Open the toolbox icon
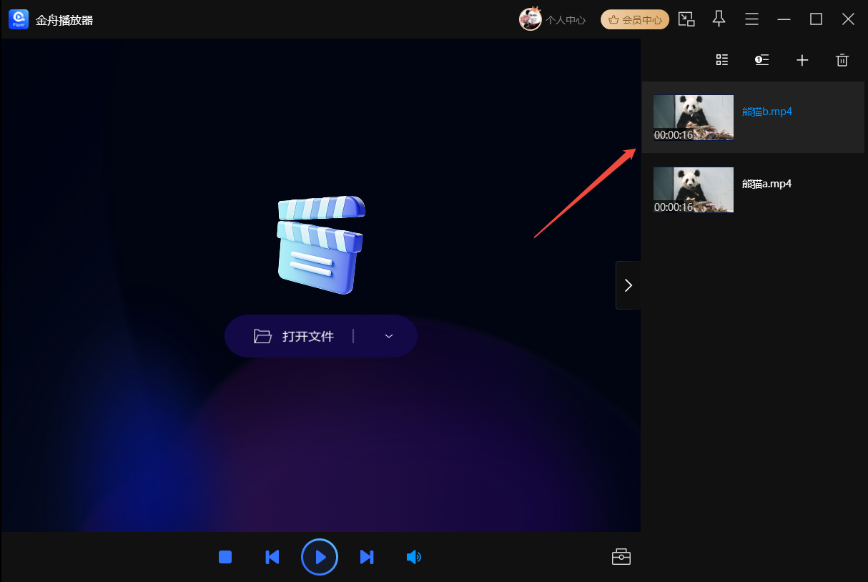Screen dimensions: 868x582 tap(621, 557)
